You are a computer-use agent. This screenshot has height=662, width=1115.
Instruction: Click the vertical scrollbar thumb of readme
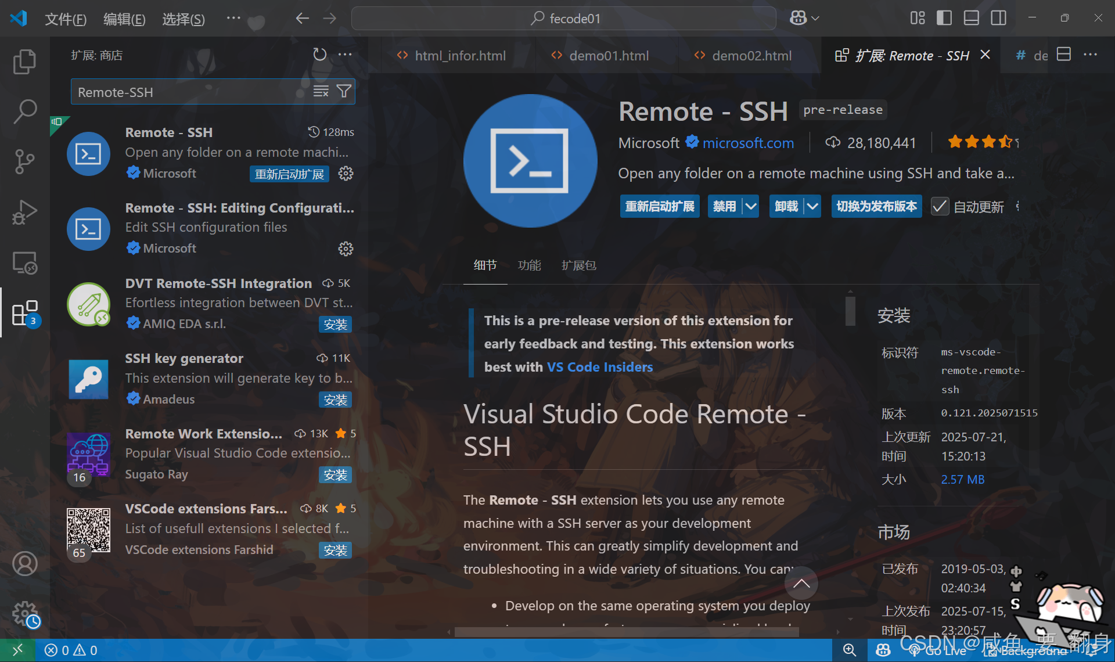click(x=850, y=311)
